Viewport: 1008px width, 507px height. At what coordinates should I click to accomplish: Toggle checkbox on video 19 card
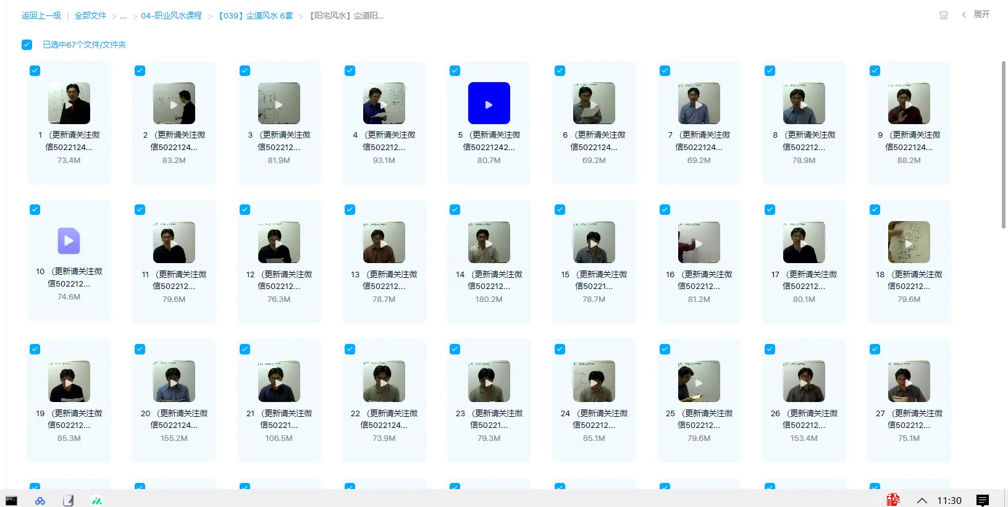pos(35,350)
